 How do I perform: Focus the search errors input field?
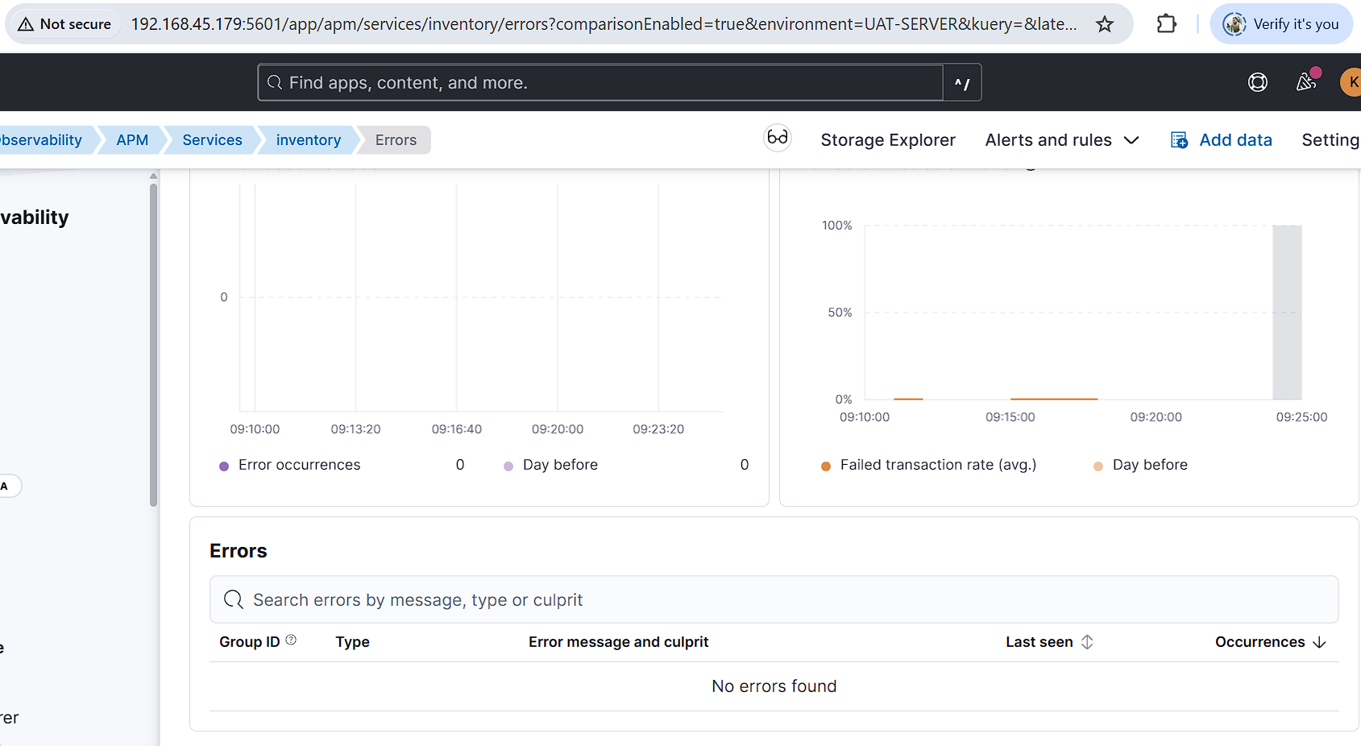click(774, 600)
